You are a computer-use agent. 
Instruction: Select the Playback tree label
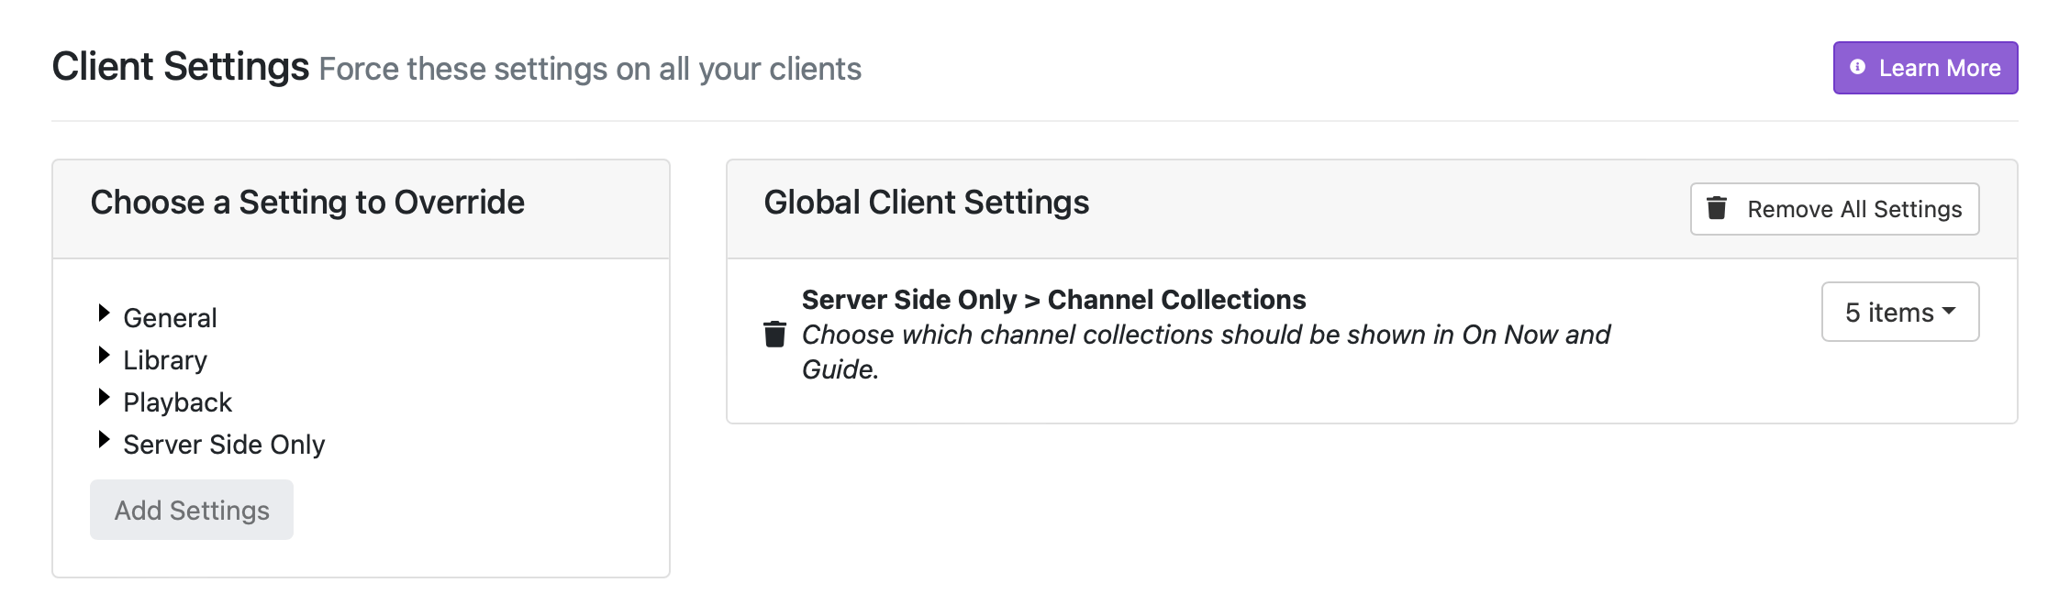pyautogui.click(x=177, y=402)
